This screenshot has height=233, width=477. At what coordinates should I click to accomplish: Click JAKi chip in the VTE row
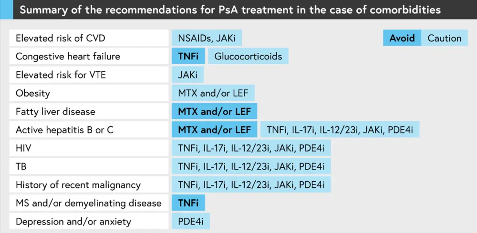[x=188, y=75]
